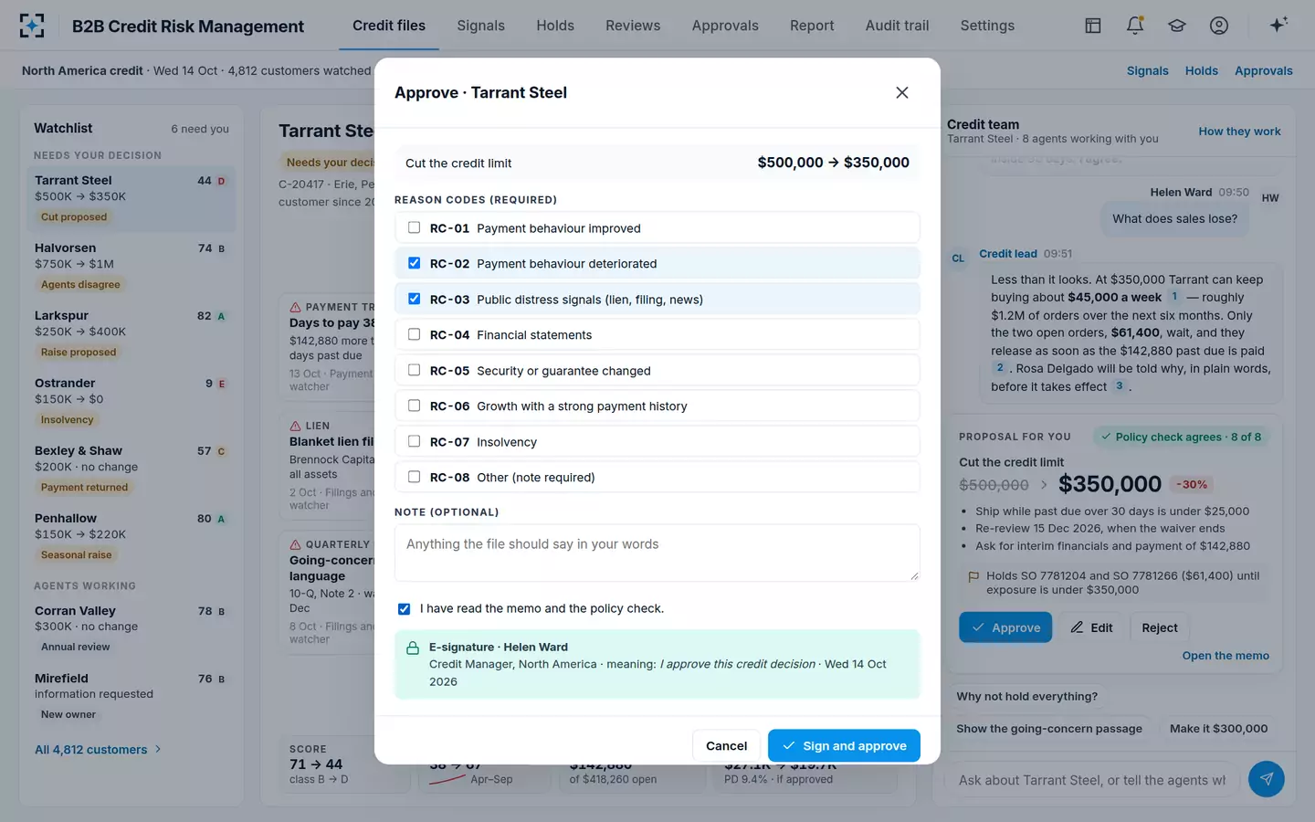Close the Approve Tarrant Steel dialog
Screen dimensions: 1315x822
pyautogui.click(x=902, y=92)
